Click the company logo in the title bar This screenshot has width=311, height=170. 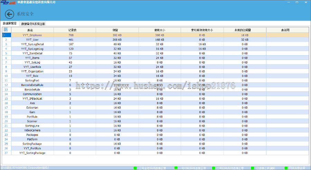pos(8,2)
